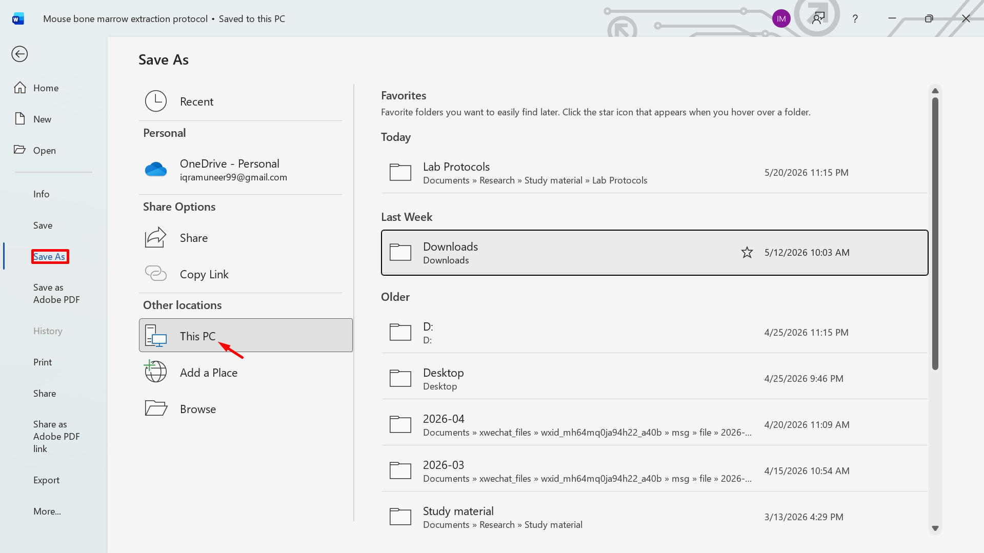Click the date 4/25/2026 9:46 PM
The image size is (984, 553).
tap(804, 378)
